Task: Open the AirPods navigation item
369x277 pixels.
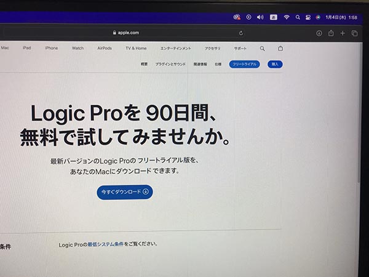Action: pos(105,48)
